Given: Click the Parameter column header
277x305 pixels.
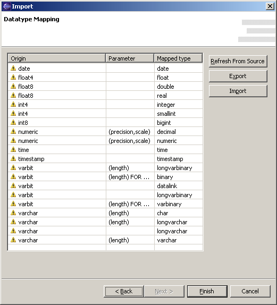Looking at the screenshot, I should tap(130, 58).
